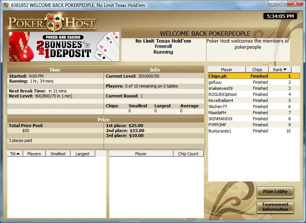The height and width of the screenshot is (223, 306).
Task: Select player Chips.ph in standings
Action: tap(254, 76)
